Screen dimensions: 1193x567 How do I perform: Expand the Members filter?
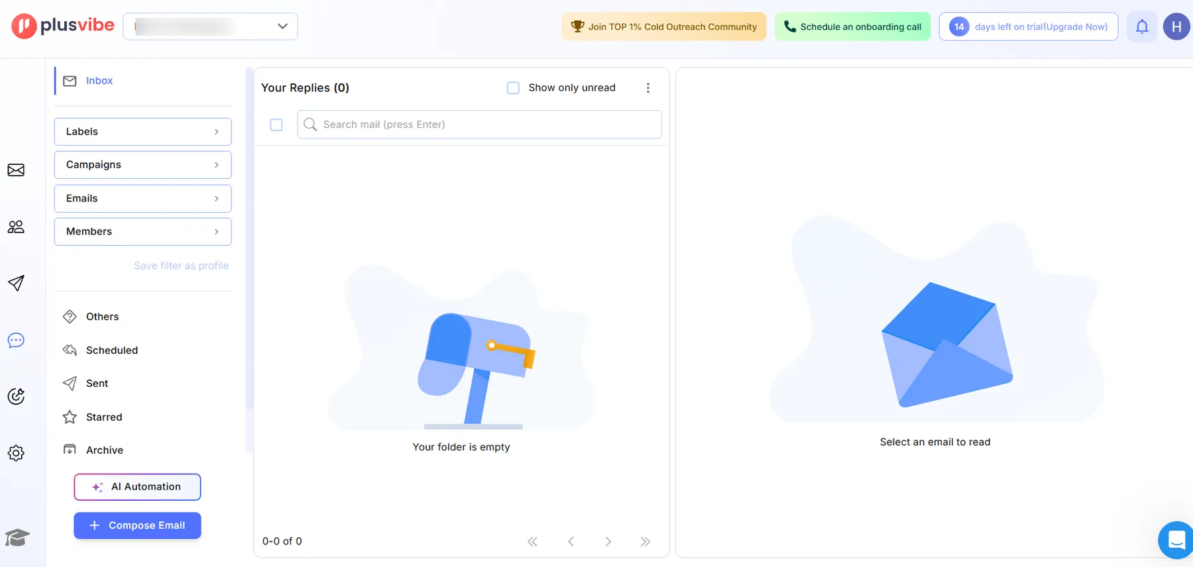pos(142,232)
